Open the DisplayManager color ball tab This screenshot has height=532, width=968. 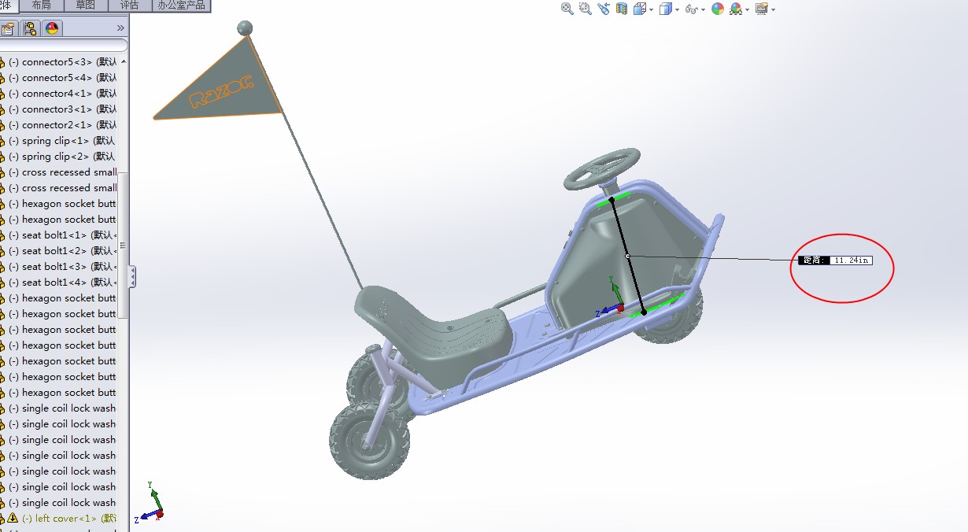tap(52, 29)
